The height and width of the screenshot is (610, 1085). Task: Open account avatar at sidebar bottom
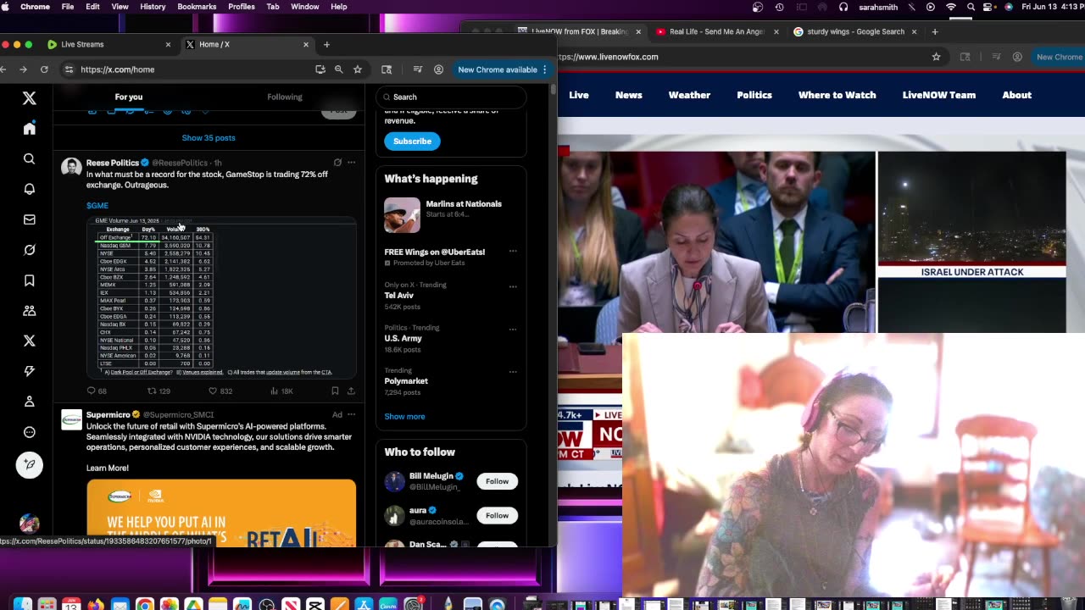pos(29,524)
